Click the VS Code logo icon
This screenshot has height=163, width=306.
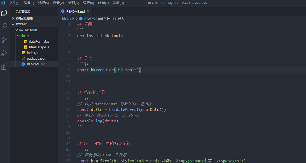point(3,3)
